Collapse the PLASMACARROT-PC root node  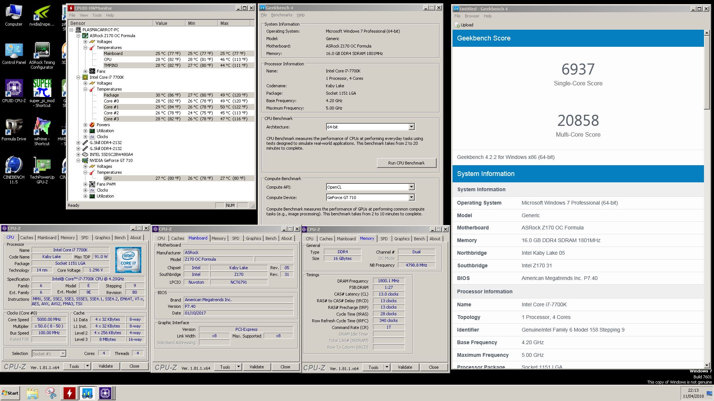[x=72, y=30]
